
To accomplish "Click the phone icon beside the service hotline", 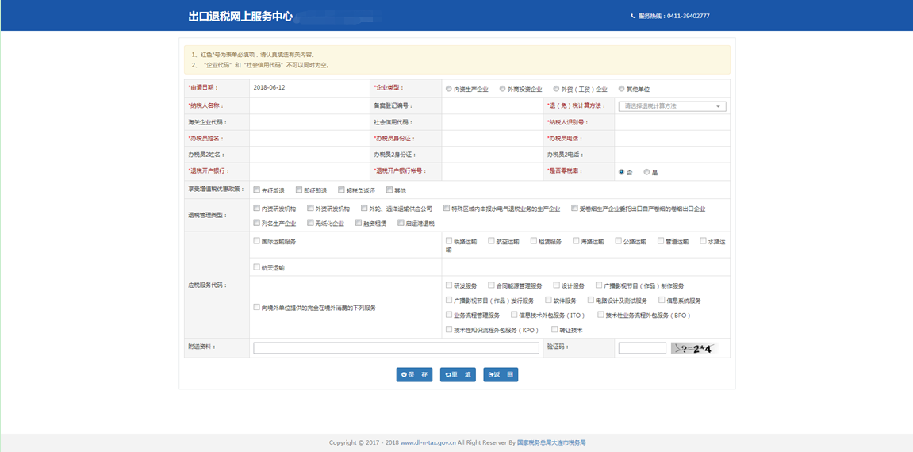I will pyautogui.click(x=633, y=16).
